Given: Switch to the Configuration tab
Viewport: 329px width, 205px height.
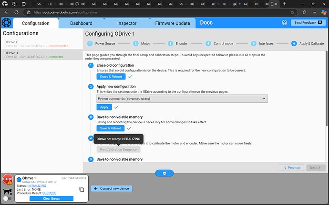Looking at the screenshot, I should [36, 23].
